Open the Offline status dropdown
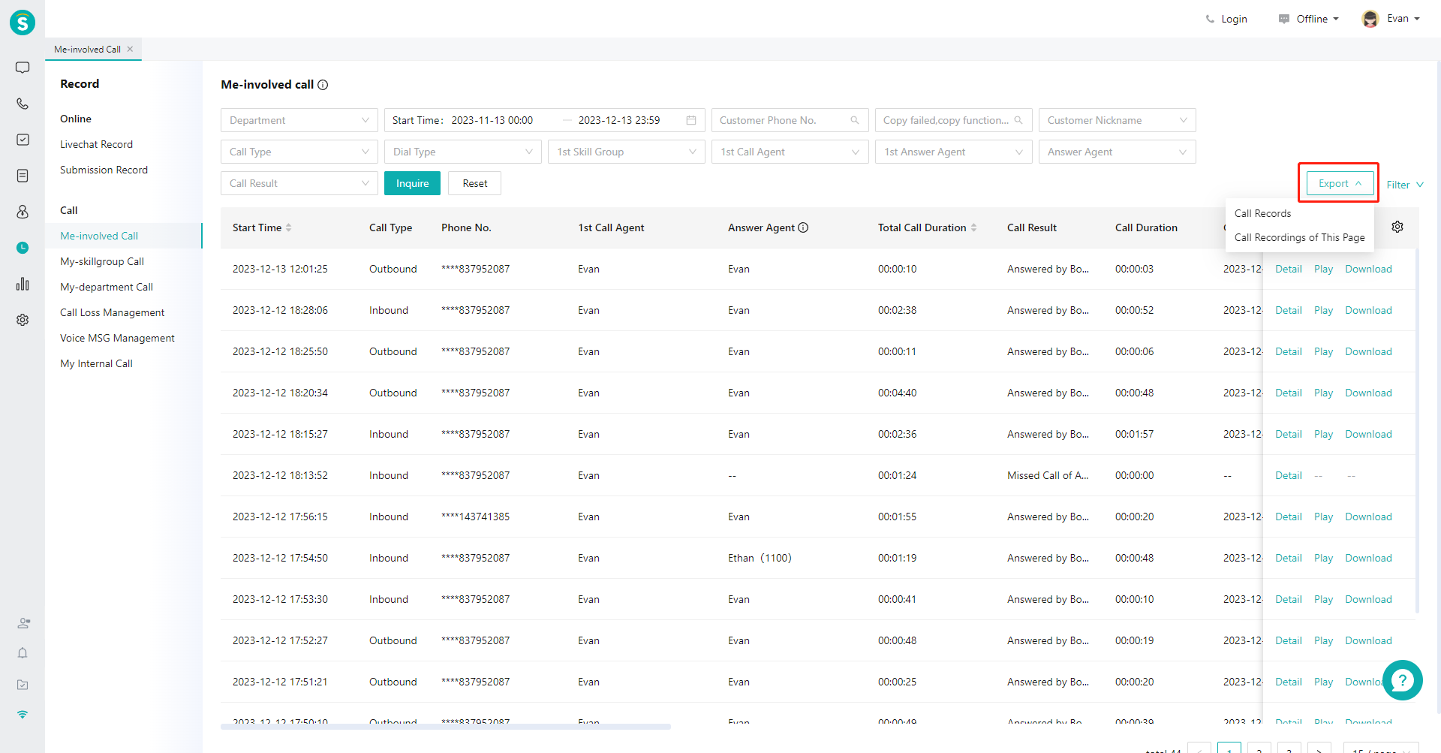Viewport: 1441px width, 753px height. pos(1309,19)
